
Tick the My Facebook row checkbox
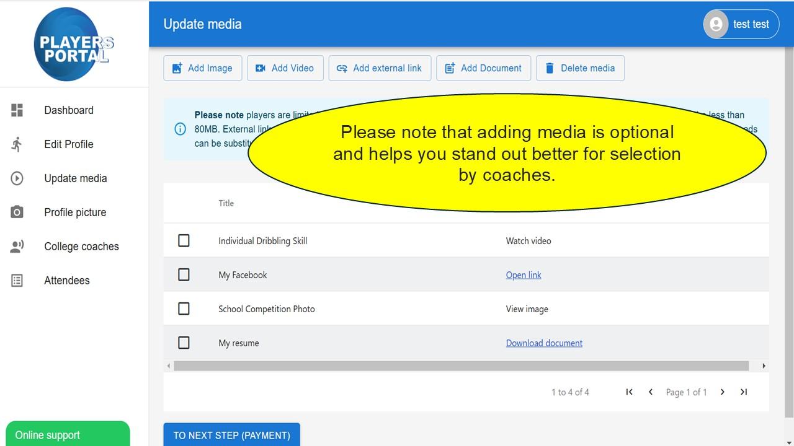point(184,274)
